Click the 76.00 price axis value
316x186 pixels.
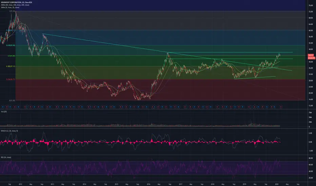click(x=311, y=6)
